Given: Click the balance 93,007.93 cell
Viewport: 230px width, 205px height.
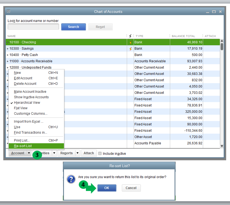Looking at the screenshot, I should (186, 61).
